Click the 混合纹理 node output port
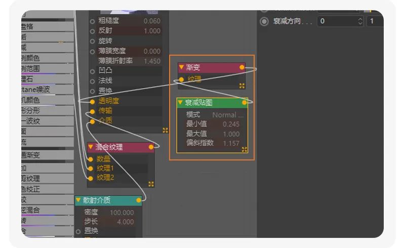The image size is (405, 248). (x=151, y=147)
